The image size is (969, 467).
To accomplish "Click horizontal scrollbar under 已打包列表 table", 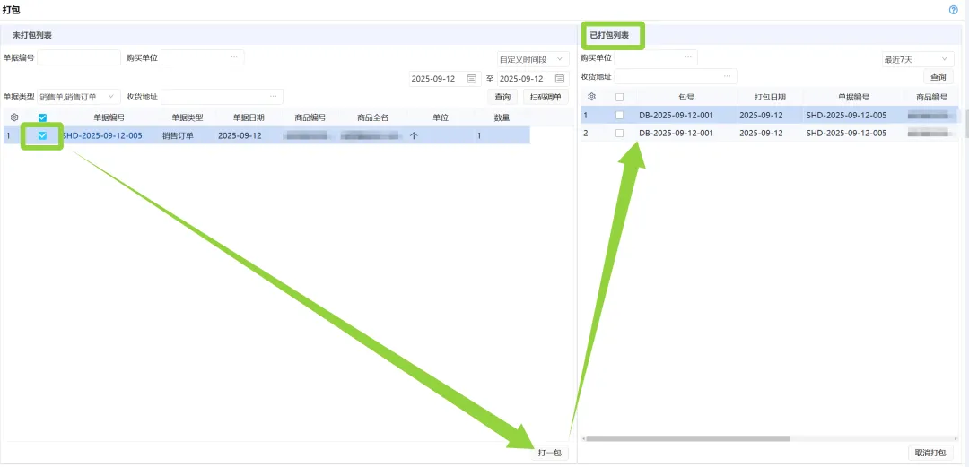I will [x=687, y=438].
